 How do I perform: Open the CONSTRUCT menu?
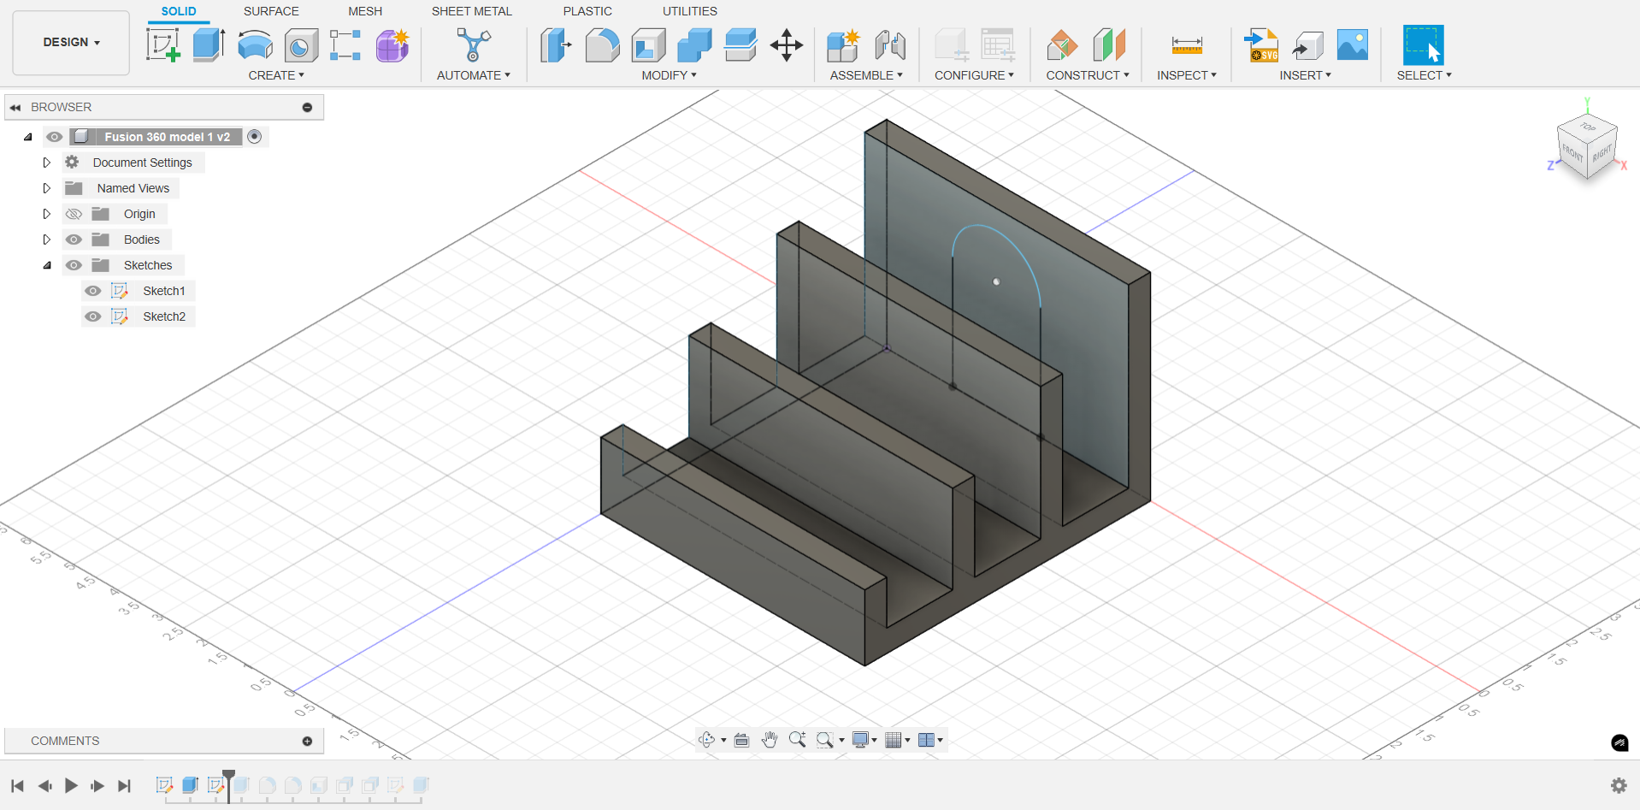coord(1088,75)
